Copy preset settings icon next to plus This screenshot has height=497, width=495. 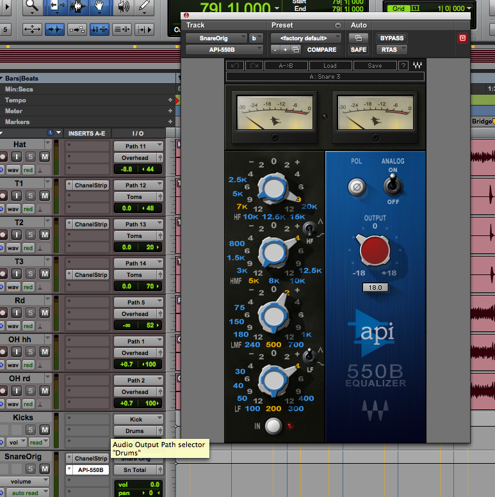[x=296, y=50]
